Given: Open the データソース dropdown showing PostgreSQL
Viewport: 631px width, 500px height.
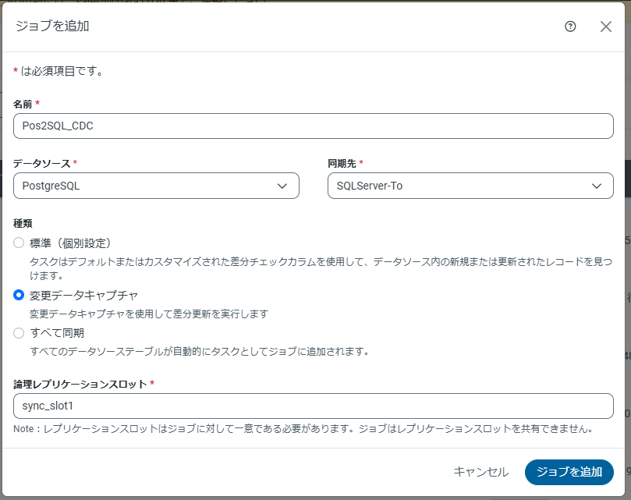Looking at the screenshot, I should (148, 186).
